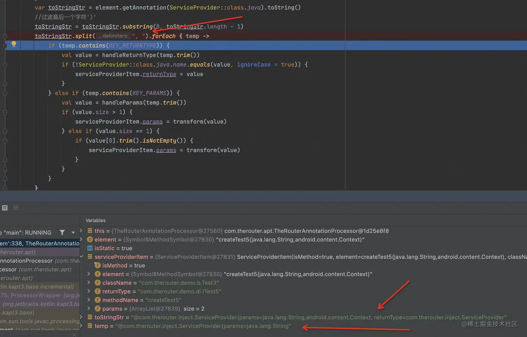527x337 pixels.
Task: Fold the if value[0].trim().isNotEmpty() block
Action: [x=5, y=141]
